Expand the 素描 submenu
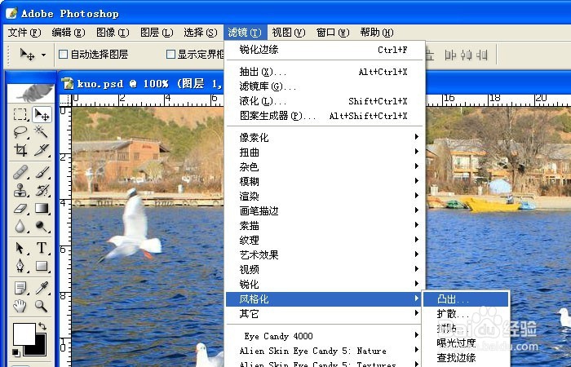 (325, 225)
